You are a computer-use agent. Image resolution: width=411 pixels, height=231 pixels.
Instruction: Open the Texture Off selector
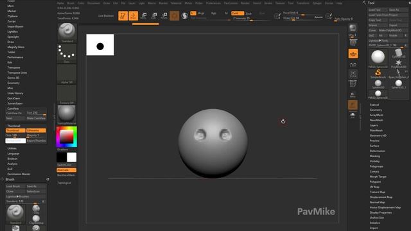67,94
